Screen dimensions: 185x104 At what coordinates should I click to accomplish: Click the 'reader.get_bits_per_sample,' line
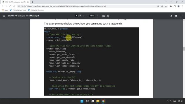[x=64, y=63]
